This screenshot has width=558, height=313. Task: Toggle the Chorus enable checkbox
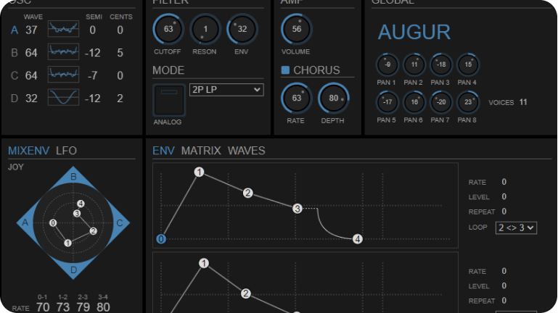point(285,70)
